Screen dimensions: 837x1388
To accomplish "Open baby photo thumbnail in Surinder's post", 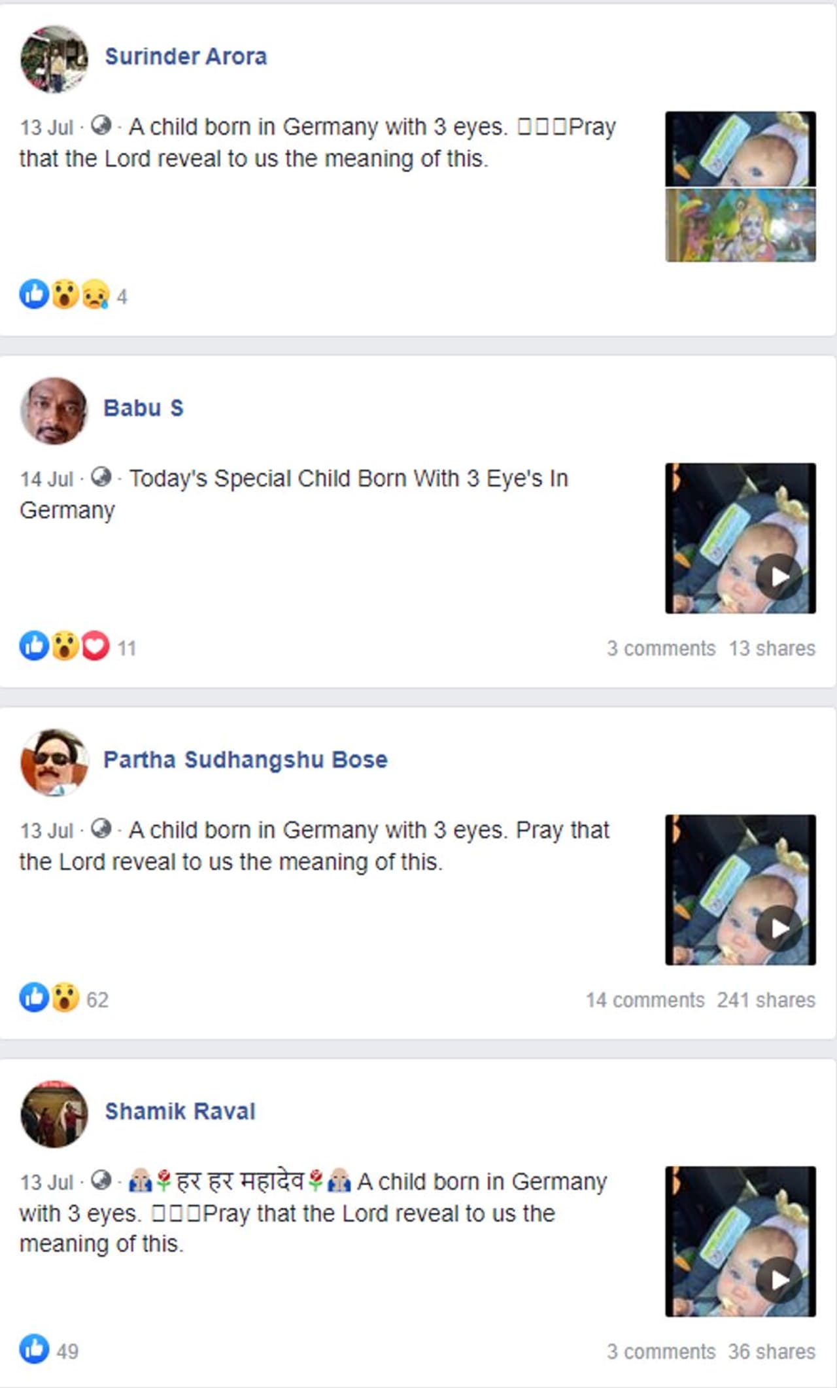I will [740, 149].
